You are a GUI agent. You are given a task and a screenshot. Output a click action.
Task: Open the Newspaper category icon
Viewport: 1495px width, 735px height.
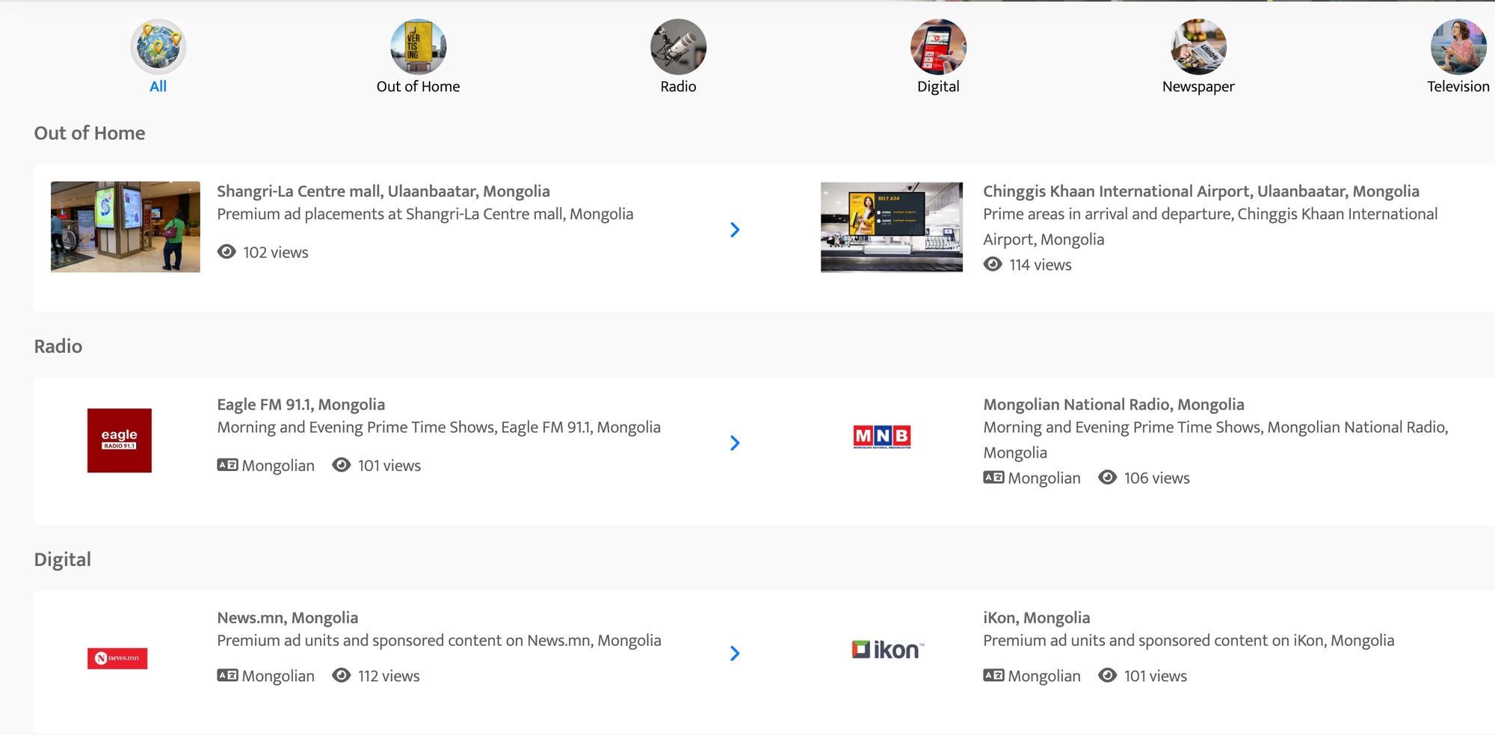click(x=1198, y=46)
